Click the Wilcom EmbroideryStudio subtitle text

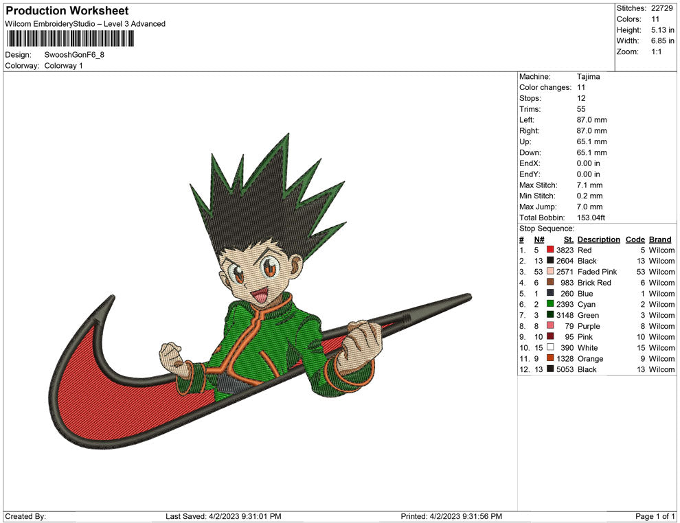[85, 24]
